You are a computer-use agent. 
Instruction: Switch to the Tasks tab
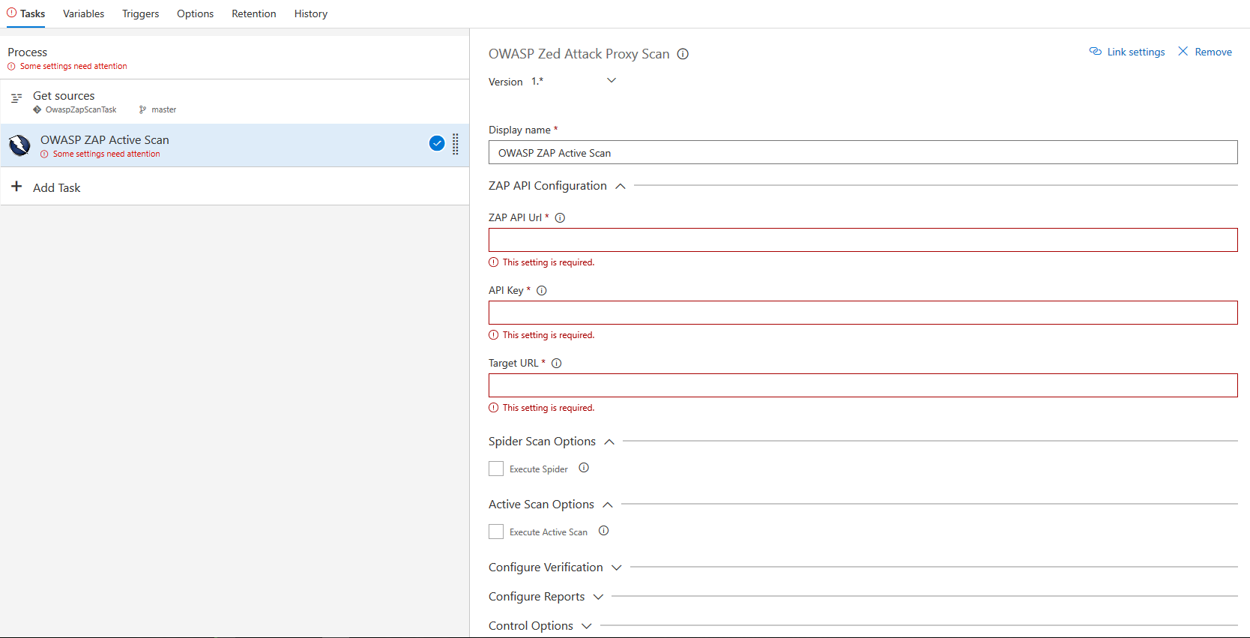(x=26, y=13)
